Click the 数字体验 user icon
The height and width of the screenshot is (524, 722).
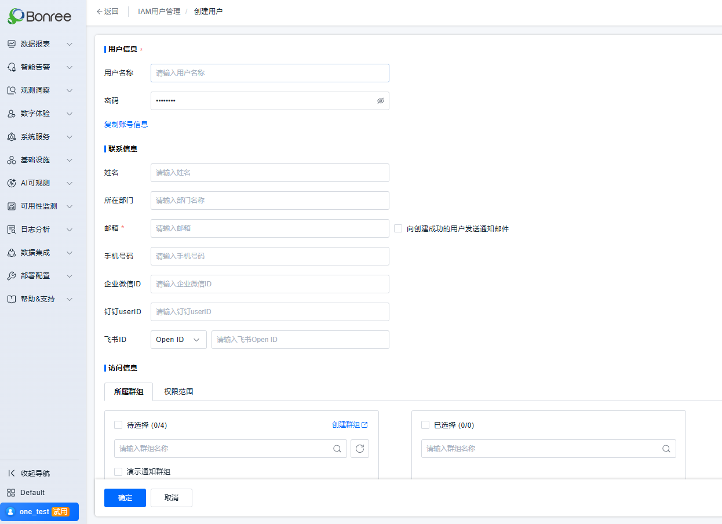pos(12,114)
